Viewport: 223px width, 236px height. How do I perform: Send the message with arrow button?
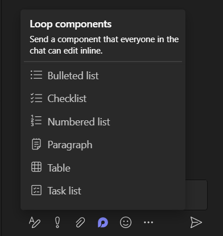click(196, 222)
